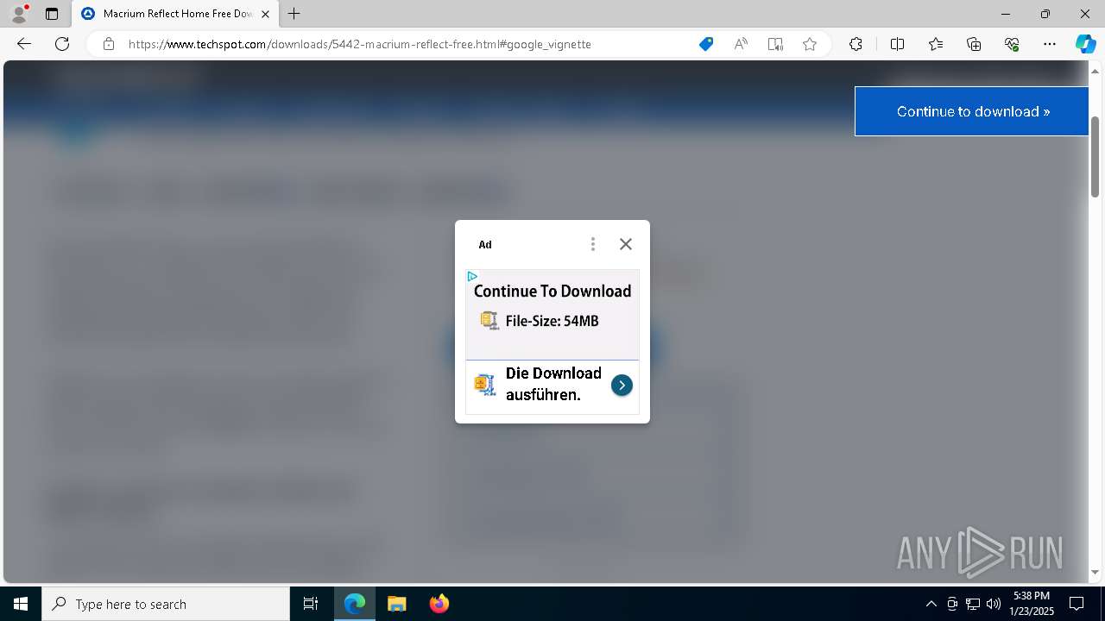Open Collections panel

click(x=974, y=44)
